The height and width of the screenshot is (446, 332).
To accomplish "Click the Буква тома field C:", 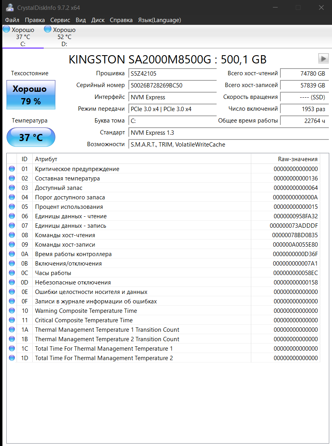I will [x=172, y=121].
